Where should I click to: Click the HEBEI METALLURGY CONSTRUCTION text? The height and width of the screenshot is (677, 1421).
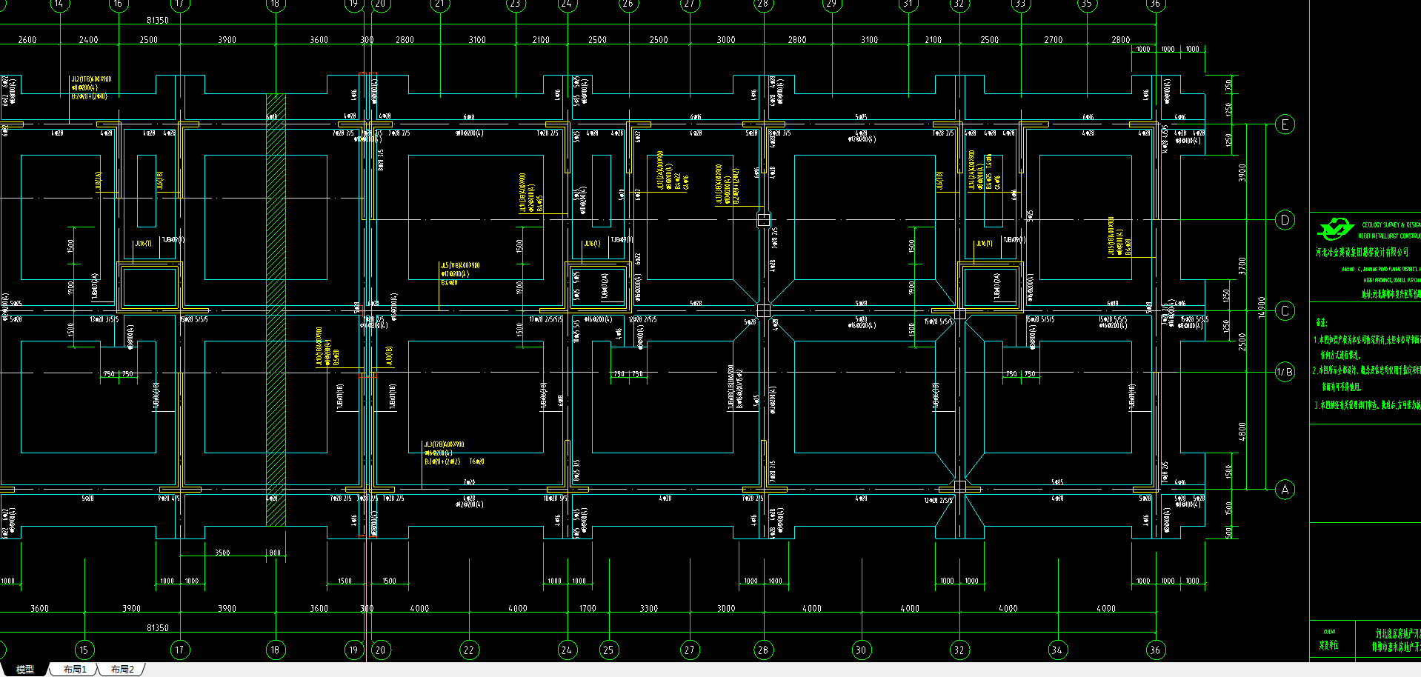[1389, 236]
